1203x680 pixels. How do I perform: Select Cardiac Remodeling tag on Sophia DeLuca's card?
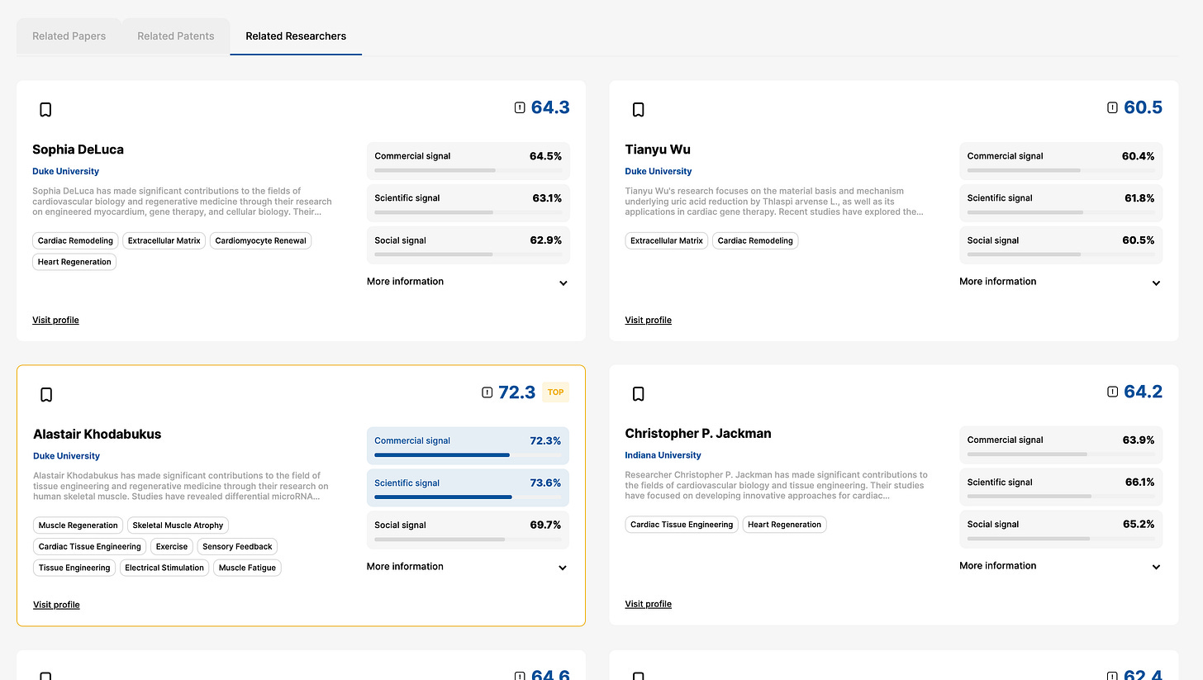[x=76, y=241]
